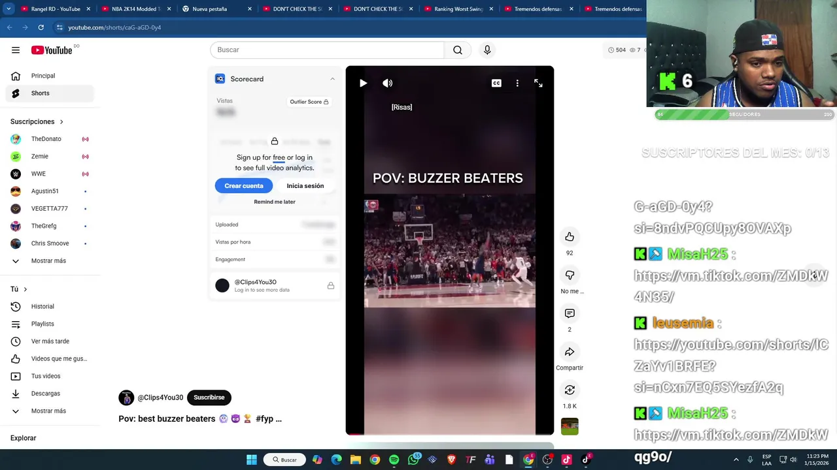
Task: Expand Suscripciones section chevron
Action: (61, 122)
